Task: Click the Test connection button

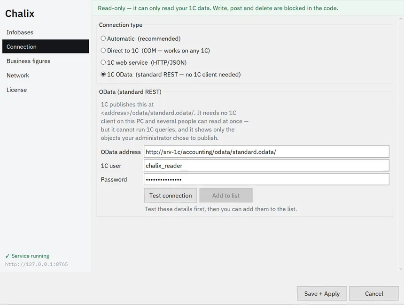Action: pos(171,196)
